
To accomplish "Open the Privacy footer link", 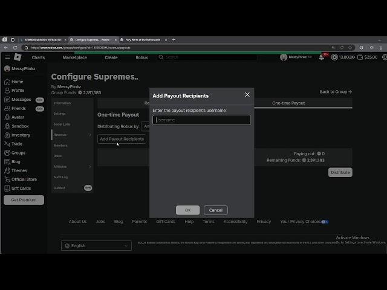I will click(264, 222).
